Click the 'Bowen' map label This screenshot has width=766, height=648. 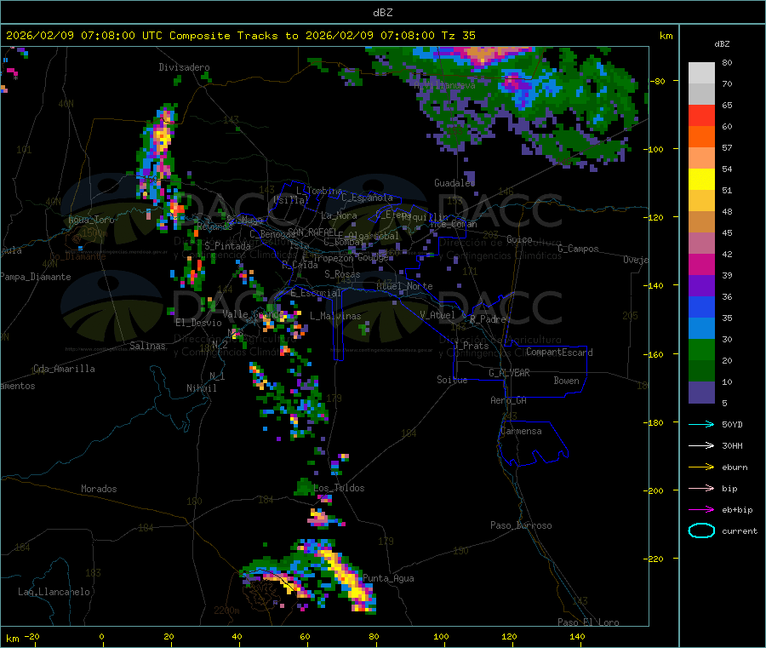(x=566, y=381)
